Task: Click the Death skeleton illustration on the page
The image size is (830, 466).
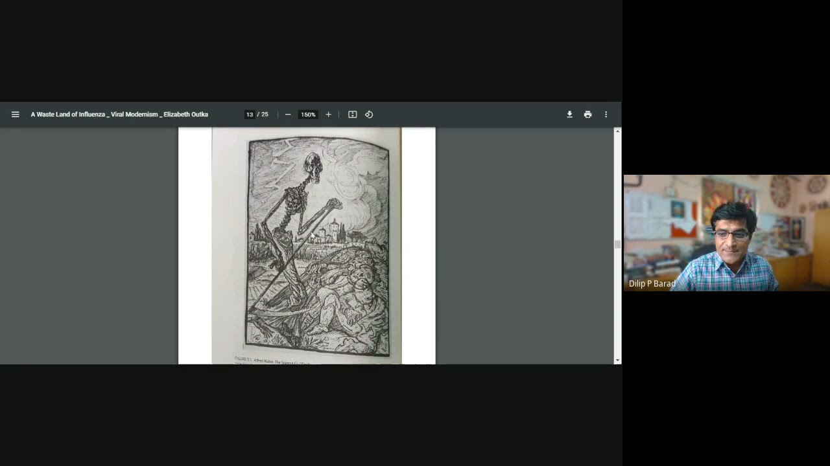Action: (x=319, y=247)
